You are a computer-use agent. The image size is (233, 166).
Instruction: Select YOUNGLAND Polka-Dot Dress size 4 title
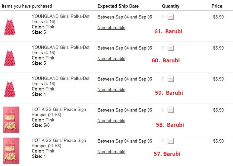60,81
